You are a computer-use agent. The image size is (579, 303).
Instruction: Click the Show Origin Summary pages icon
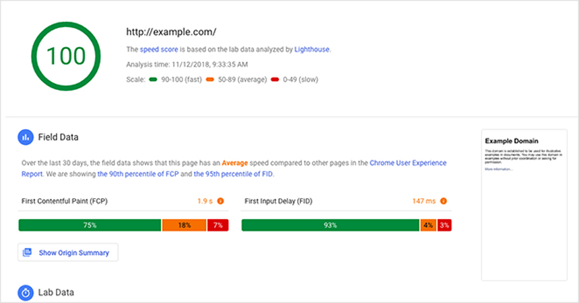click(x=28, y=253)
